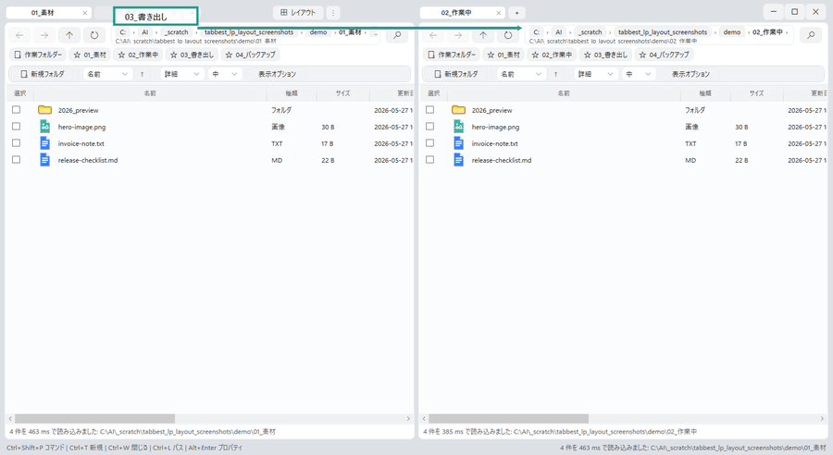Select release-checklist.md name in left pane
This screenshot has height=455, width=833.
(x=88, y=160)
